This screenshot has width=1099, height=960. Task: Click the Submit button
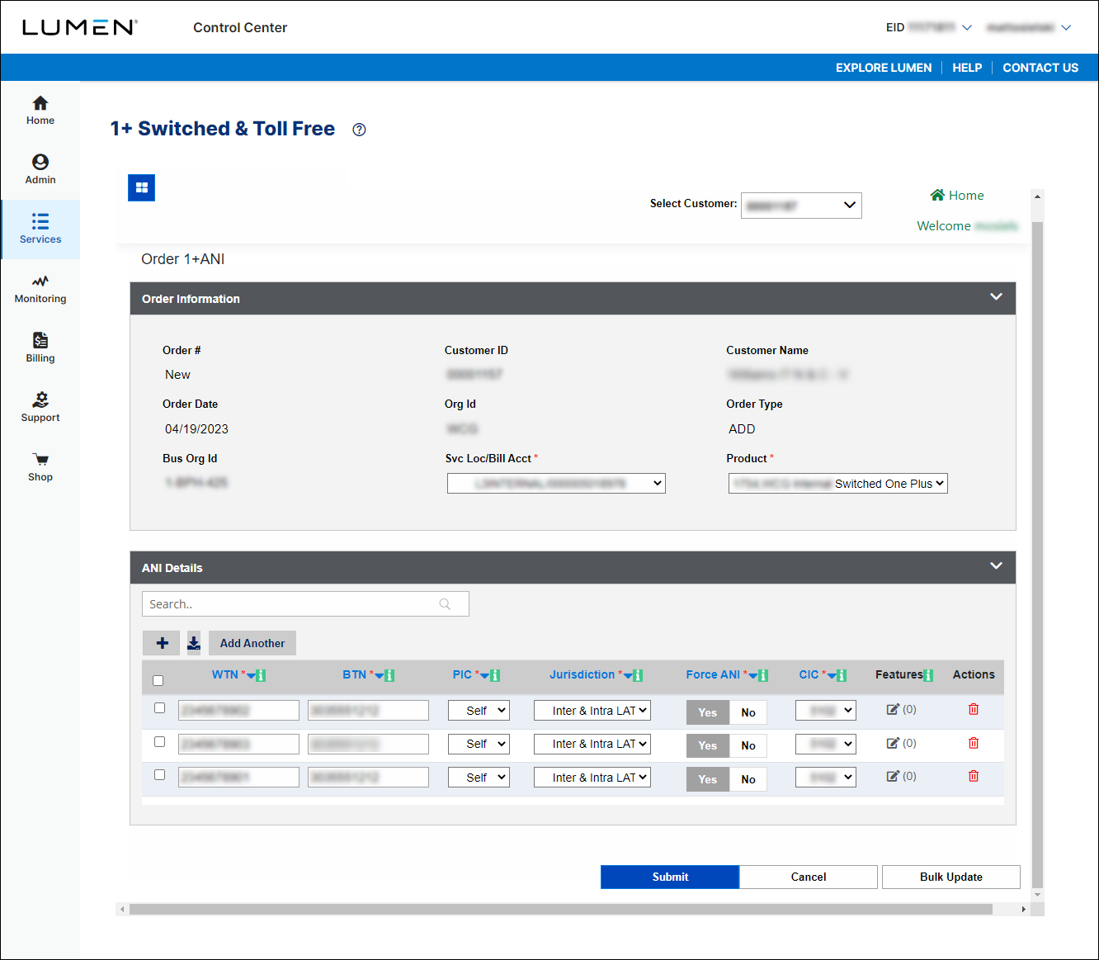click(670, 877)
